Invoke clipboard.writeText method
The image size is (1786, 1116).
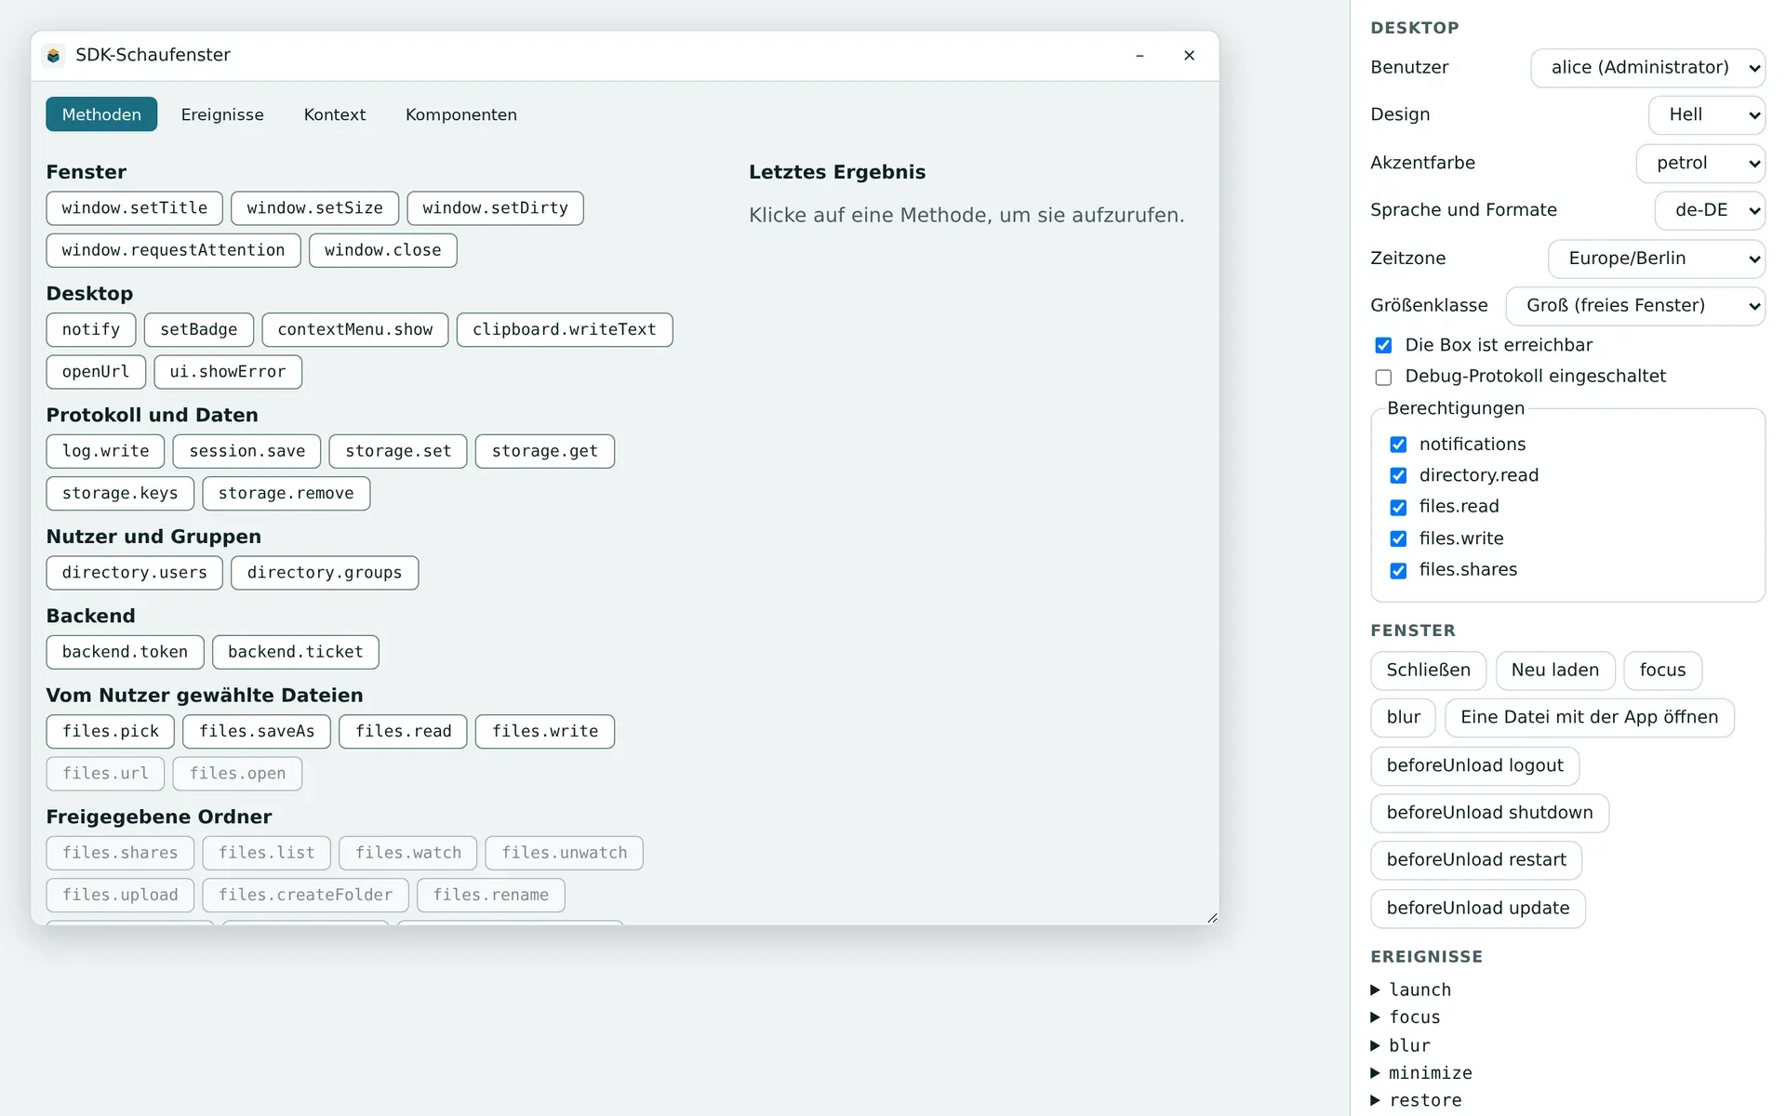point(565,330)
